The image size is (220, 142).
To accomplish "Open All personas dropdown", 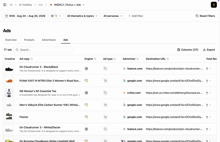I will click(113, 16).
